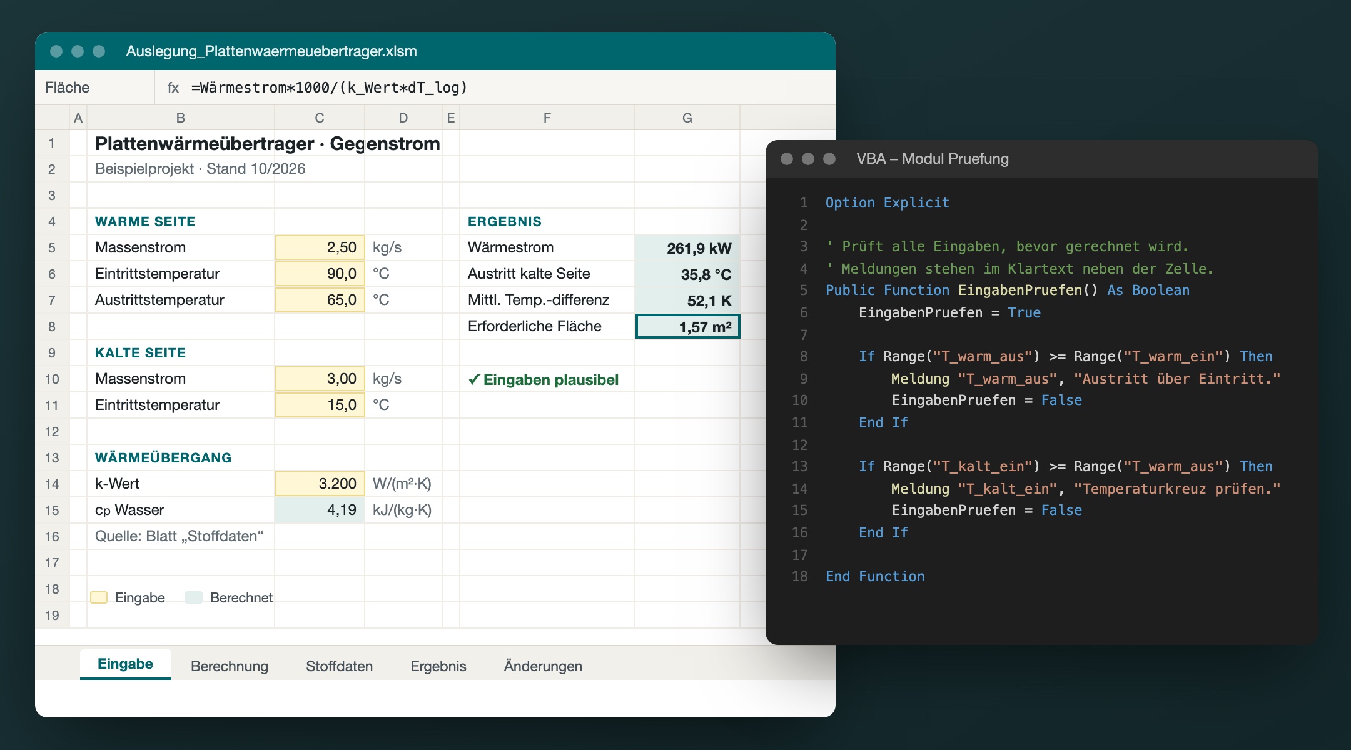Click the fx function icon

(173, 87)
